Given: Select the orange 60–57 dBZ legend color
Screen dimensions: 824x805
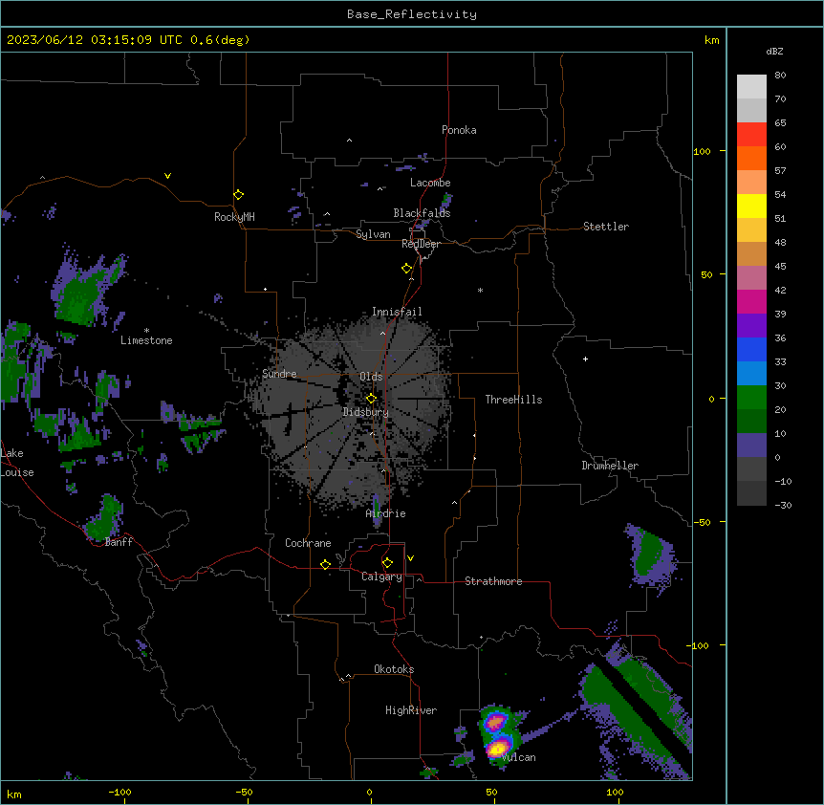Looking at the screenshot, I should pos(751,158).
